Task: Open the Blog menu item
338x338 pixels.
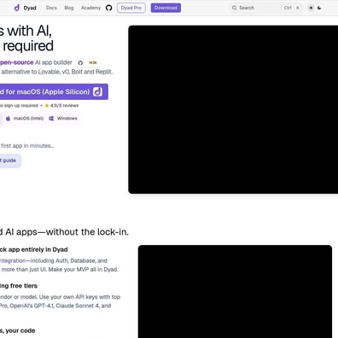Action: pyautogui.click(x=69, y=8)
